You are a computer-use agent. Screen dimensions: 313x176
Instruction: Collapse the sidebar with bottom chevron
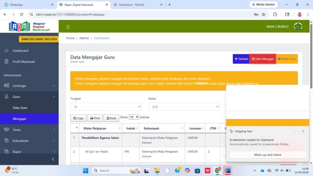tap(53, 159)
